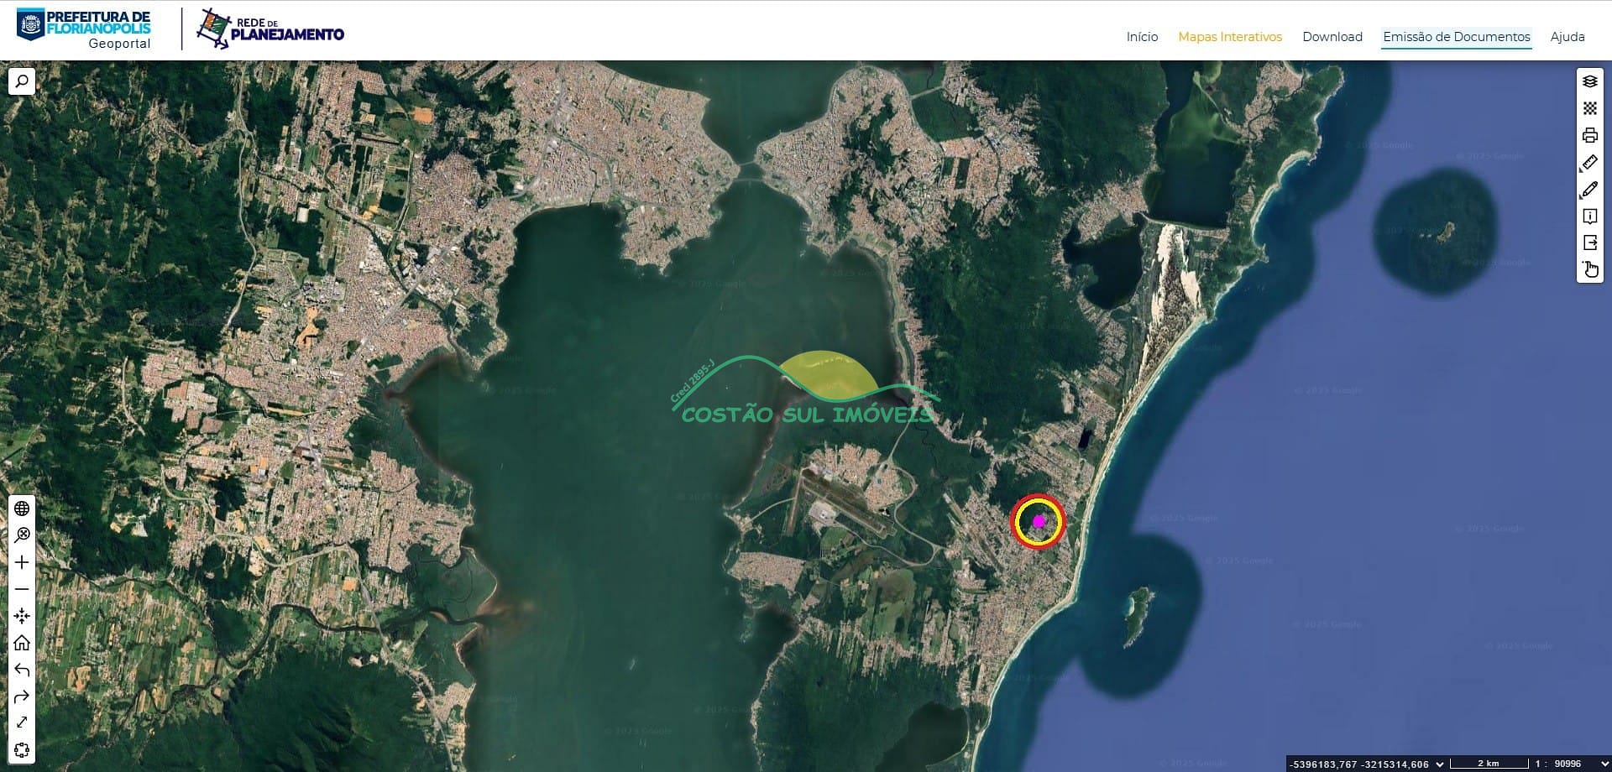Open the Emissão de Documentos menu

[x=1456, y=37]
